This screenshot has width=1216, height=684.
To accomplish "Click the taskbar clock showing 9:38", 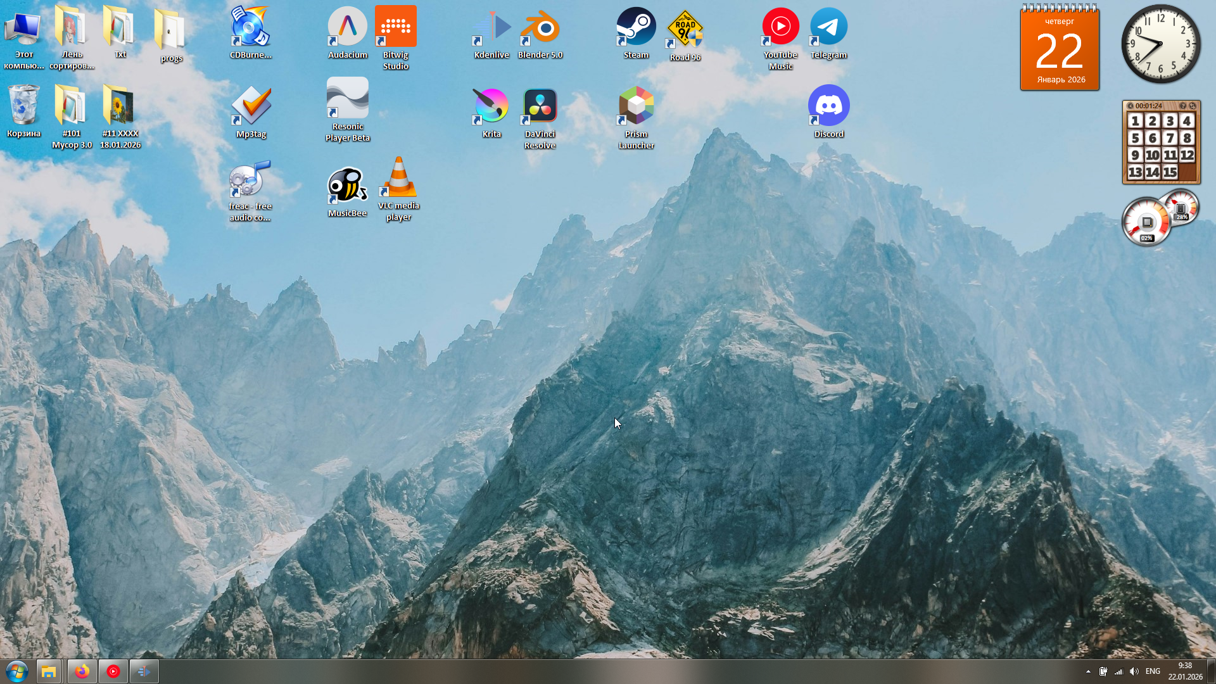I will [1185, 671].
